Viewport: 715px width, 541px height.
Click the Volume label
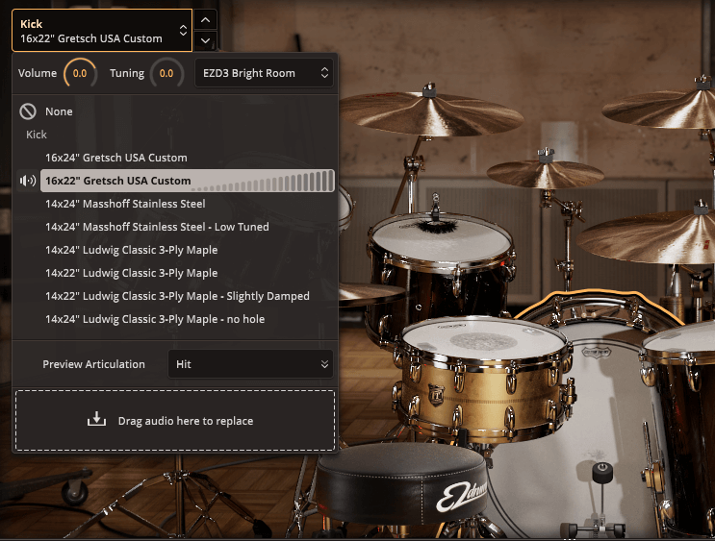(x=38, y=73)
